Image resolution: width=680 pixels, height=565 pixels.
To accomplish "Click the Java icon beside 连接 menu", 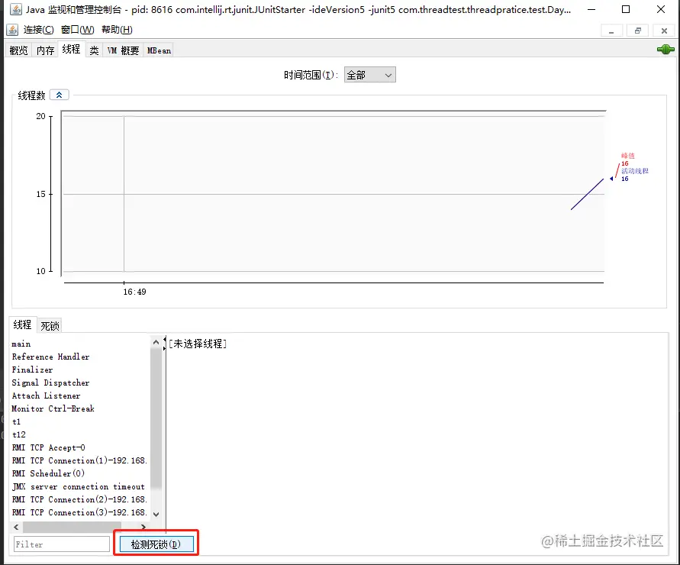I will (x=12, y=30).
